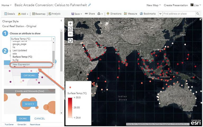Open the print options

(100, 14)
